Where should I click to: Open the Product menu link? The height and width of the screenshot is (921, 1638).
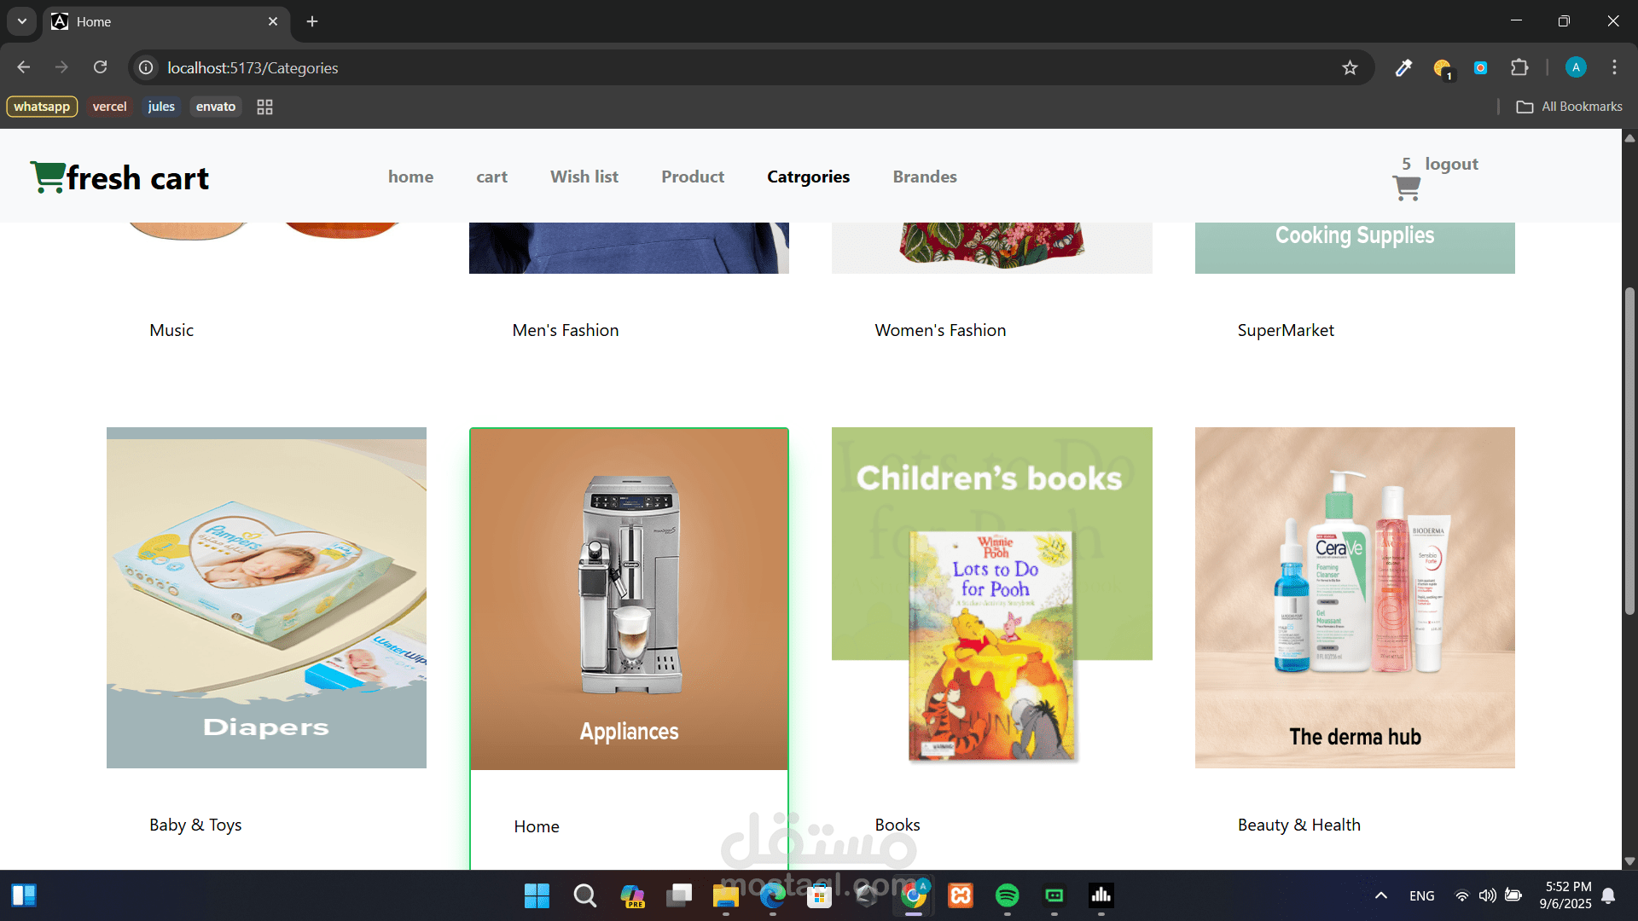pyautogui.click(x=693, y=177)
